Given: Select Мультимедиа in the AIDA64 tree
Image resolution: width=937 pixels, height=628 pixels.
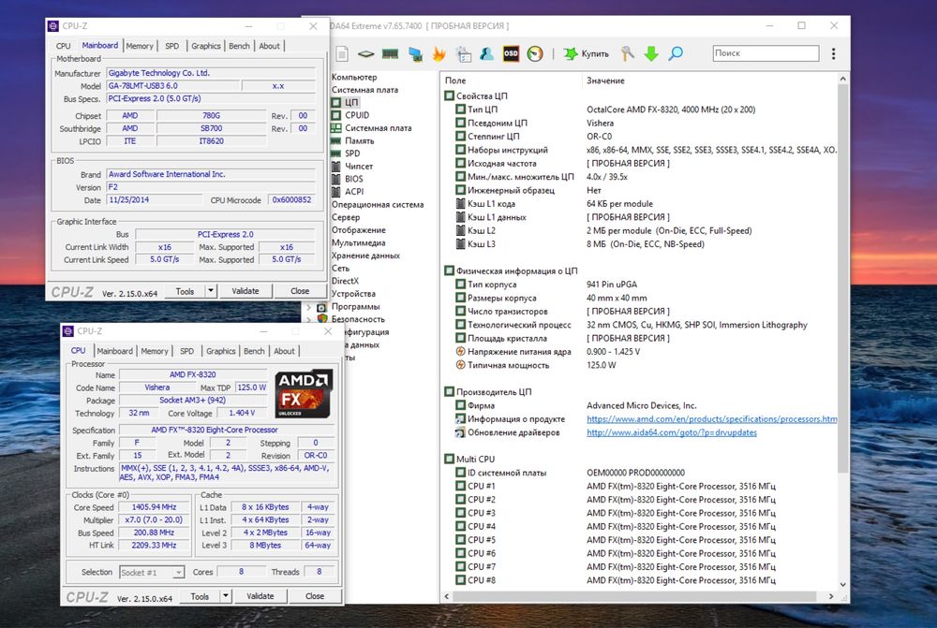Looking at the screenshot, I should point(359,242).
